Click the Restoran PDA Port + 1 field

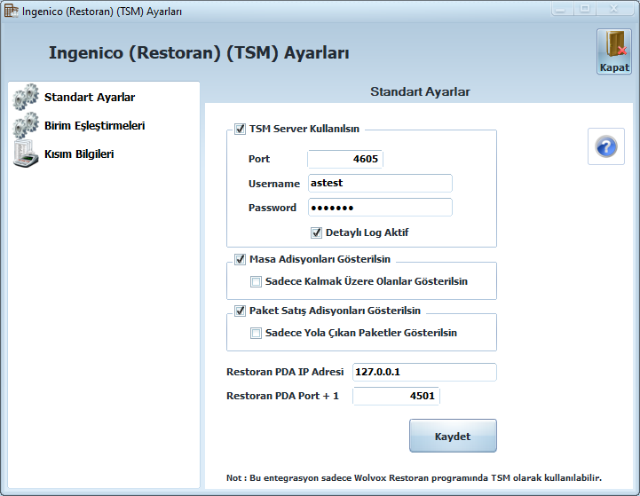point(396,396)
